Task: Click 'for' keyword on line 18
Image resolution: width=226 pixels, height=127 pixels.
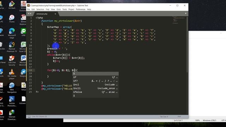Action: tap(49, 70)
